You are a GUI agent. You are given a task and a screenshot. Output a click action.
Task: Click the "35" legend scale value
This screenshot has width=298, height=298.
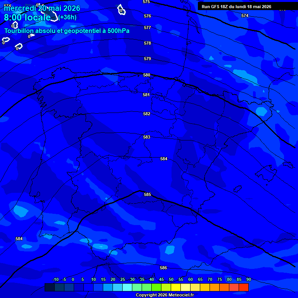(142, 279)
